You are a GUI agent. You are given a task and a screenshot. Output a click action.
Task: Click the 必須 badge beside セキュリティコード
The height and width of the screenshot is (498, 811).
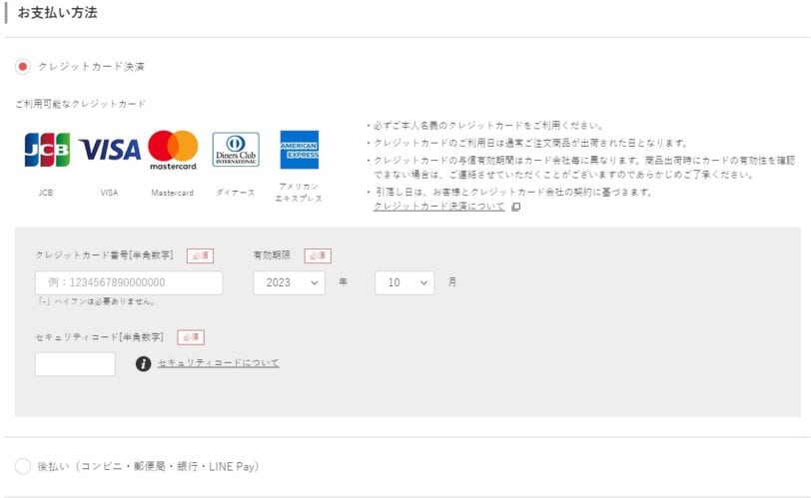[x=191, y=337]
